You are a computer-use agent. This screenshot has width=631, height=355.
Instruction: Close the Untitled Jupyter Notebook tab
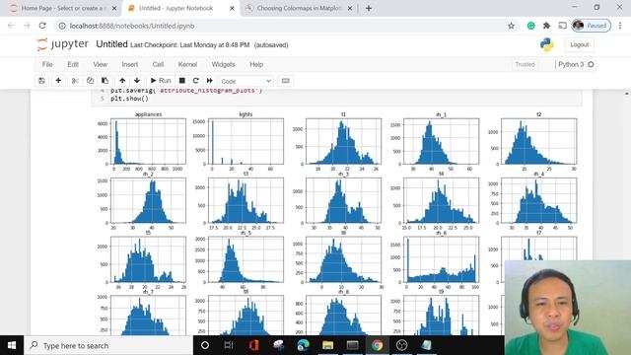coord(232,8)
